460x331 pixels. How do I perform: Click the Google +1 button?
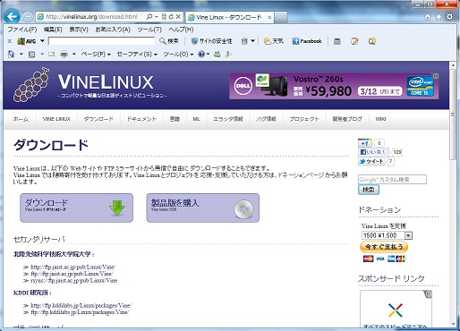click(365, 143)
